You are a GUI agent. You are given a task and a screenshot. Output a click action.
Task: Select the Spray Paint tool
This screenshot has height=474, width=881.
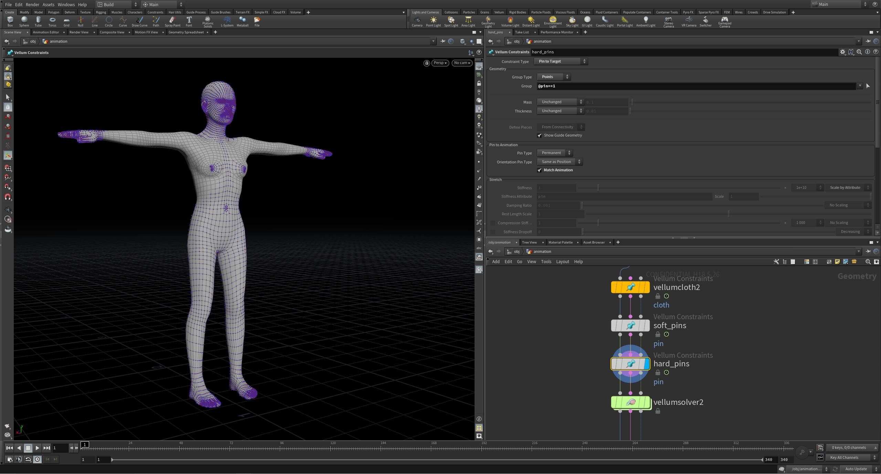tap(172, 21)
